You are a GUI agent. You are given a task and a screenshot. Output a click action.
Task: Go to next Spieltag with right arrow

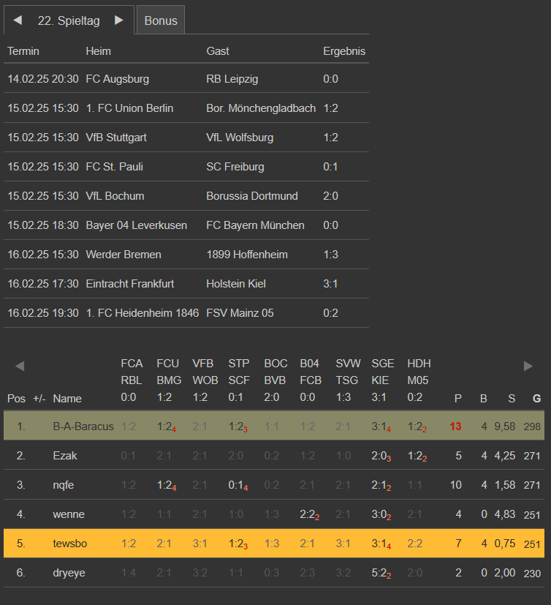118,20
